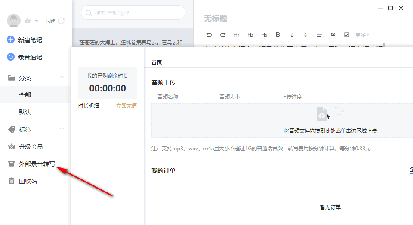Click the sync refresh icon
This screenshot has height=225, width=413.
click(x=61, y=21)
